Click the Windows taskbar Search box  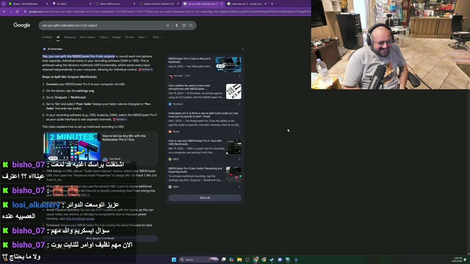[198, 260]
